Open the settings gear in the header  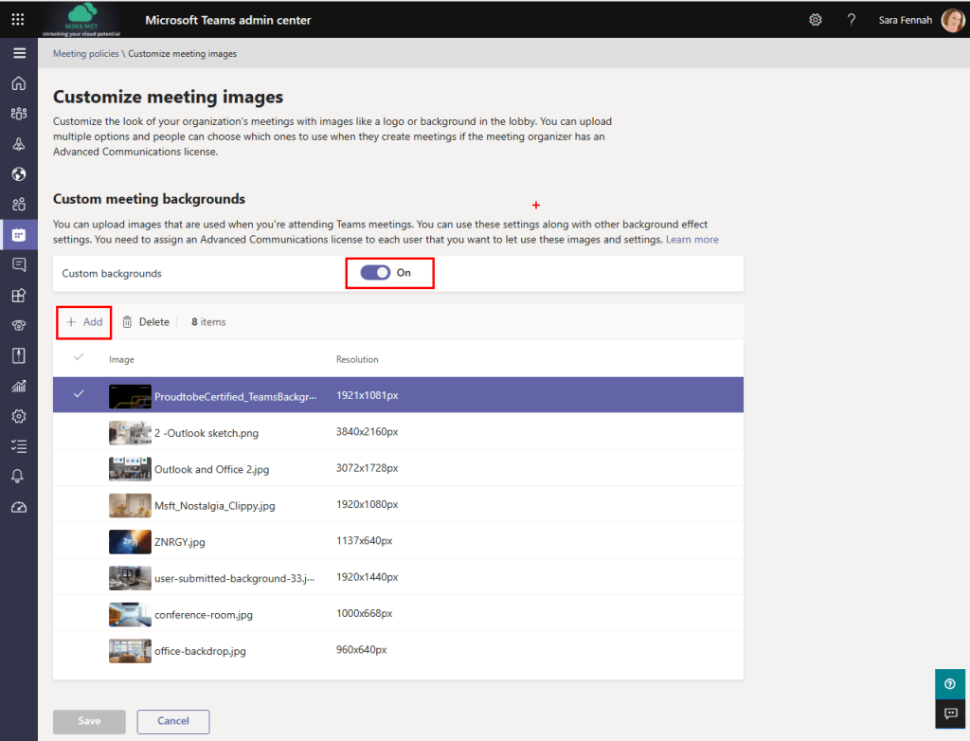click(816, 19)
